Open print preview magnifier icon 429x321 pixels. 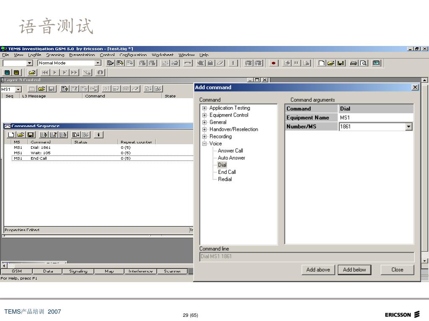point(364,63)
